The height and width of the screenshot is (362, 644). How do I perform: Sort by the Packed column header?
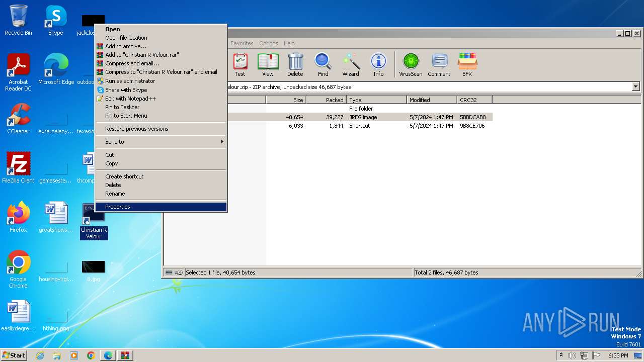point(326,100)
